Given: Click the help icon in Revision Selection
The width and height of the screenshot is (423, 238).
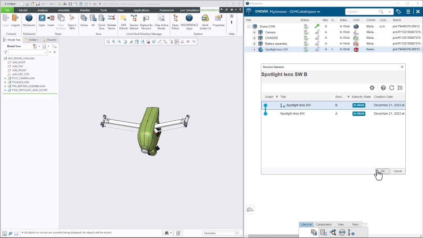Looking at the screenshot, I should tap(383, 88).
